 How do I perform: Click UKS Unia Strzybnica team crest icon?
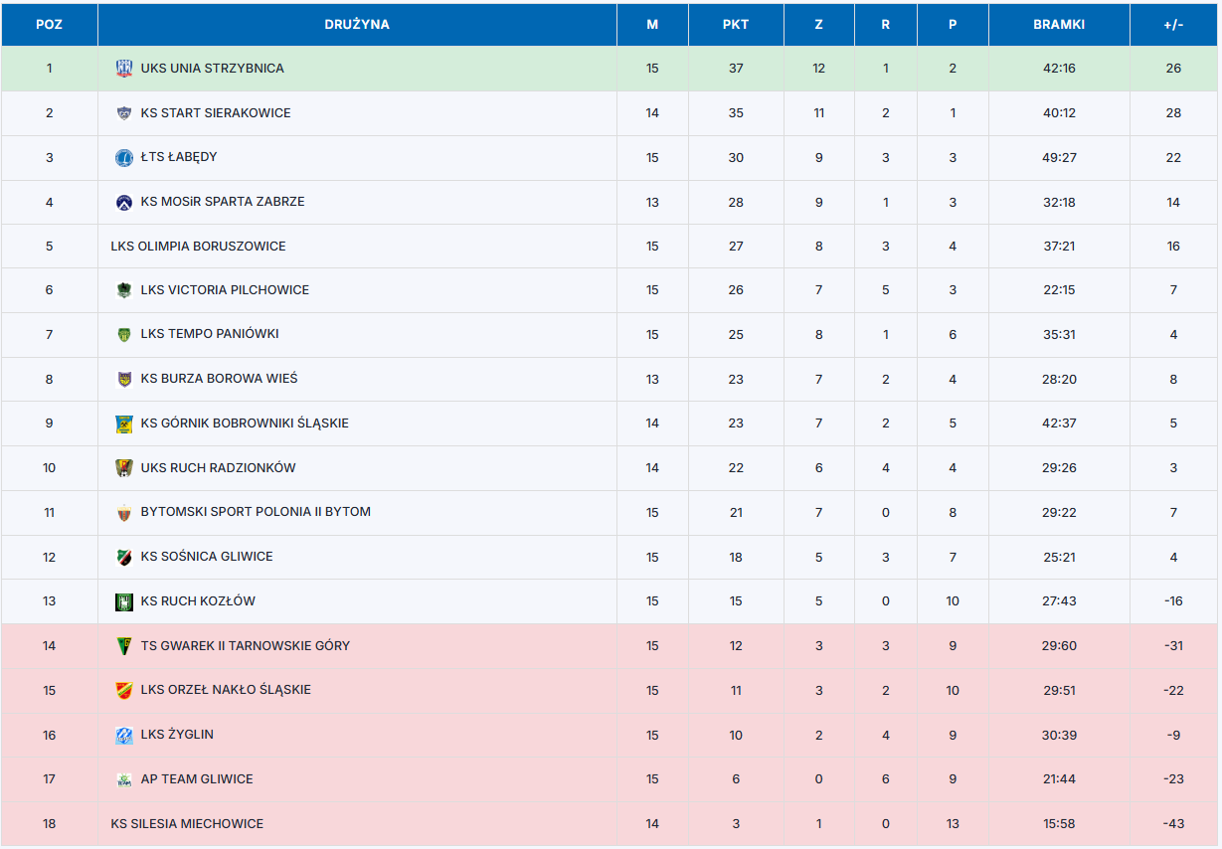click(123, 69)
